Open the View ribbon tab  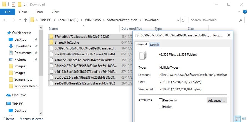pyautogui.click(x=55, y=12)
